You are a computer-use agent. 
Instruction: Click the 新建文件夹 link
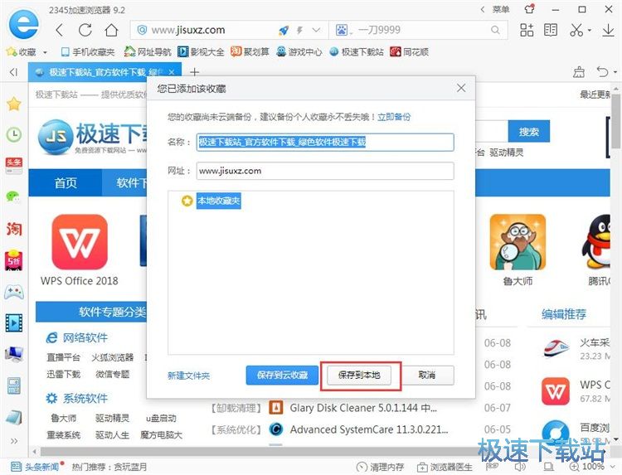coord(188,376)
